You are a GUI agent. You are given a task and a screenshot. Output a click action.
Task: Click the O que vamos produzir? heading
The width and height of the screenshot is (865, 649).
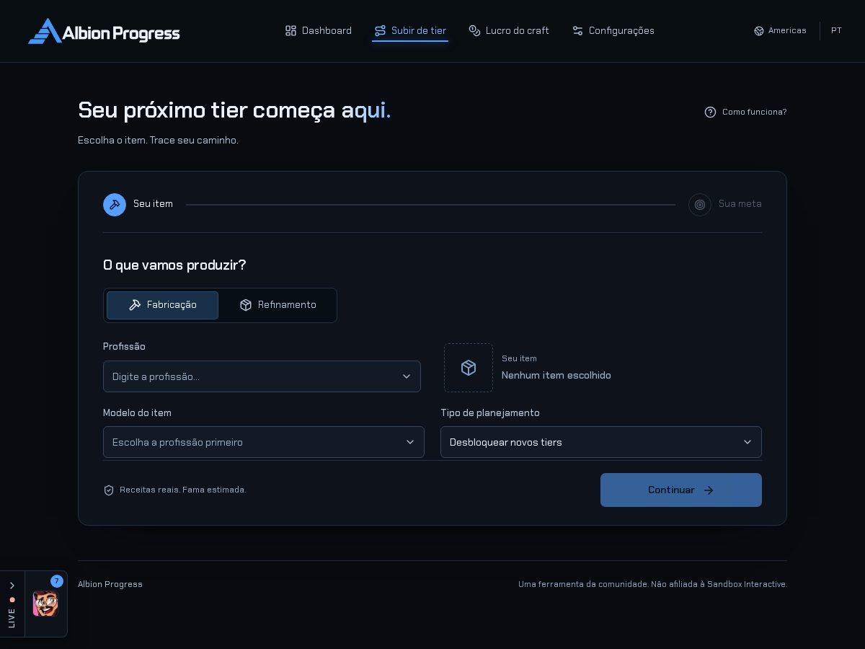click(x=174, y=265)
